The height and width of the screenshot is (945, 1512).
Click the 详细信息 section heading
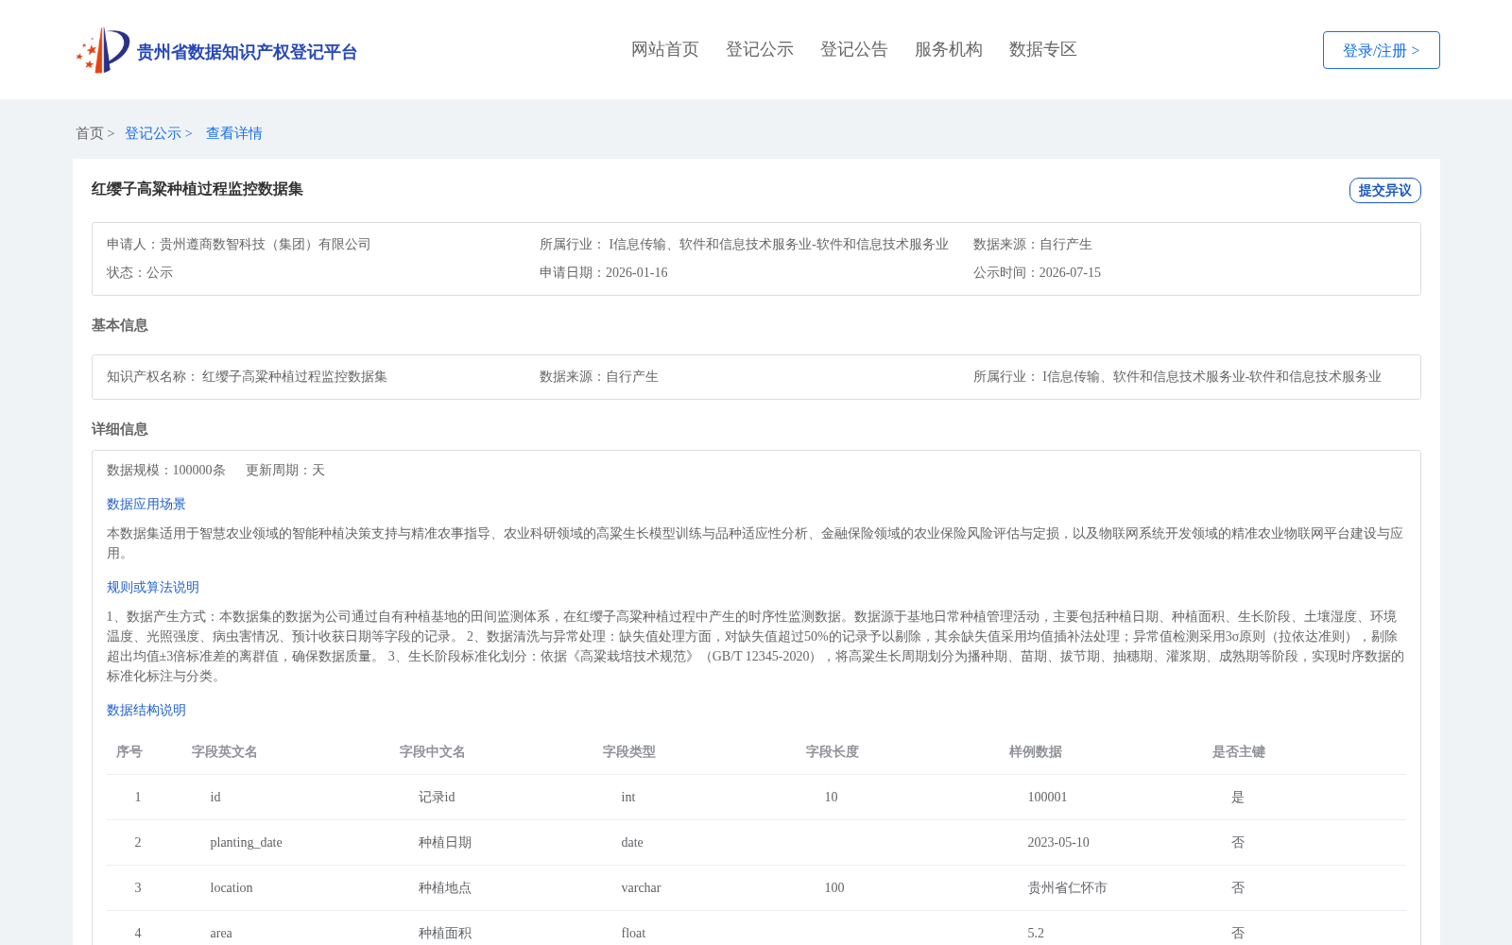[120, 429]
